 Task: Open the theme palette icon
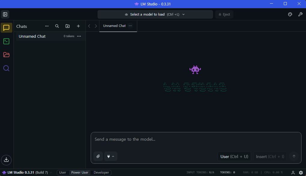tap(290, 14)
